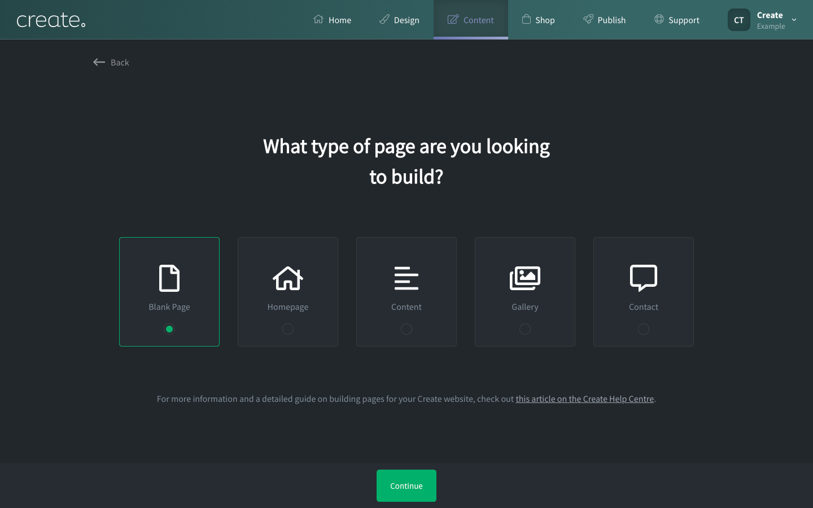Open the Home menu item
The width and height of the screenshot is (813, 508).
(333, 20)
